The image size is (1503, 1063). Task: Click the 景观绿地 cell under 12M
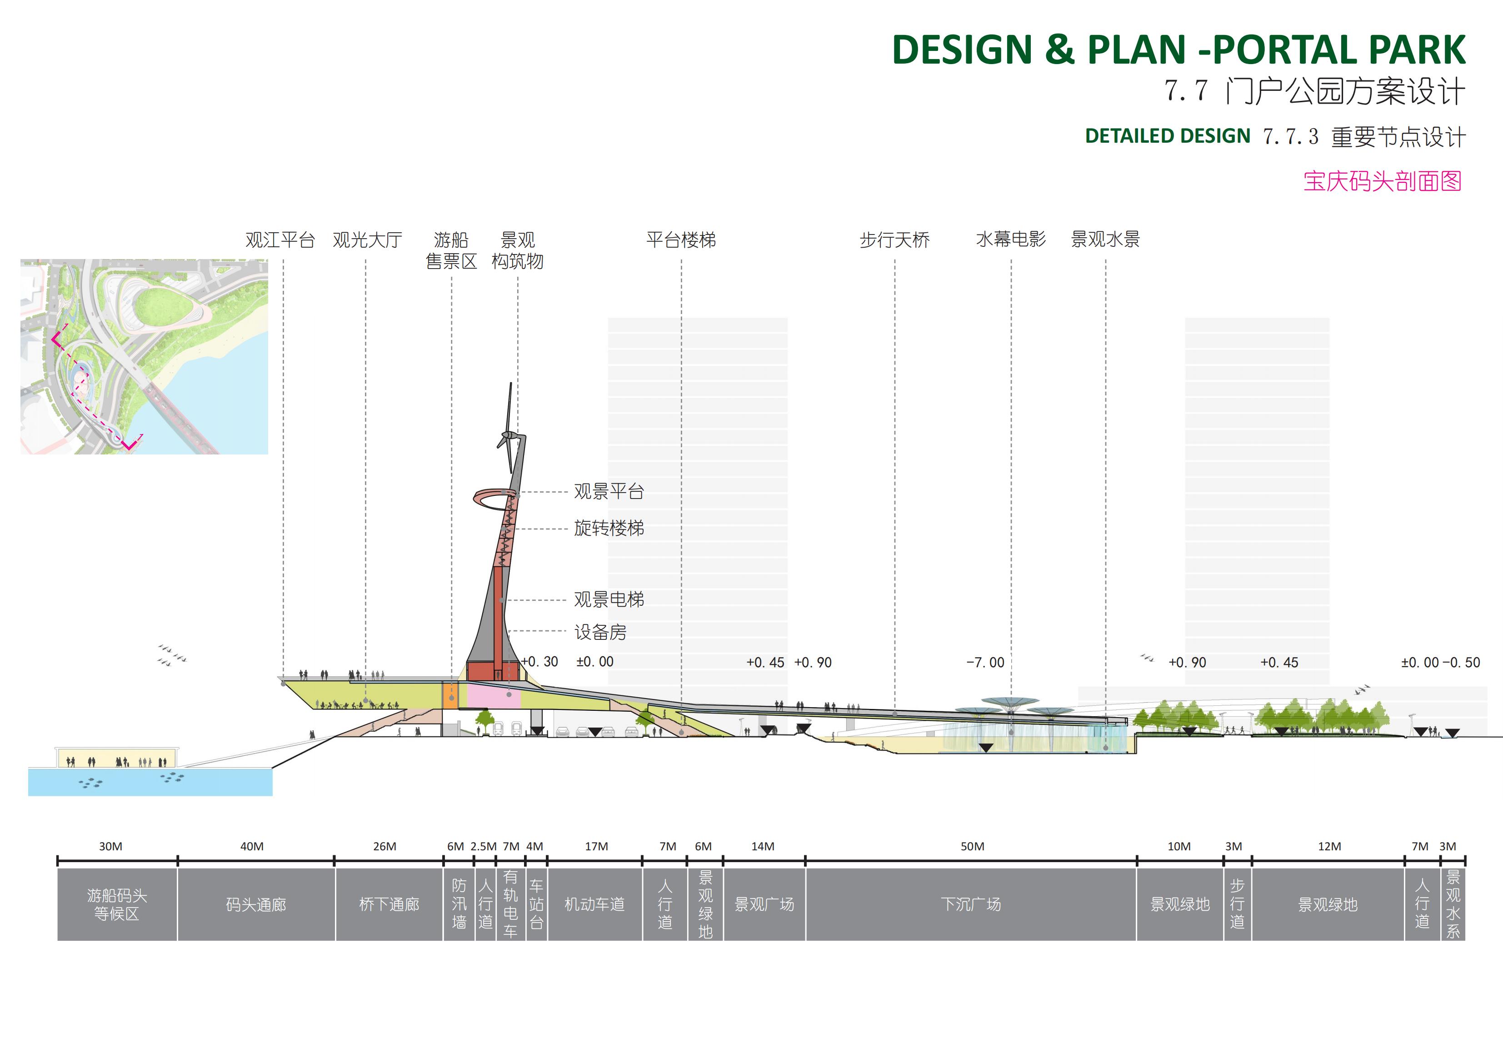point(1328,904)
